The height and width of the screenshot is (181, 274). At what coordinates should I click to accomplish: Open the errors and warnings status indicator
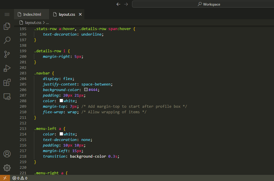pyautogui.click(x=20, y=178)
